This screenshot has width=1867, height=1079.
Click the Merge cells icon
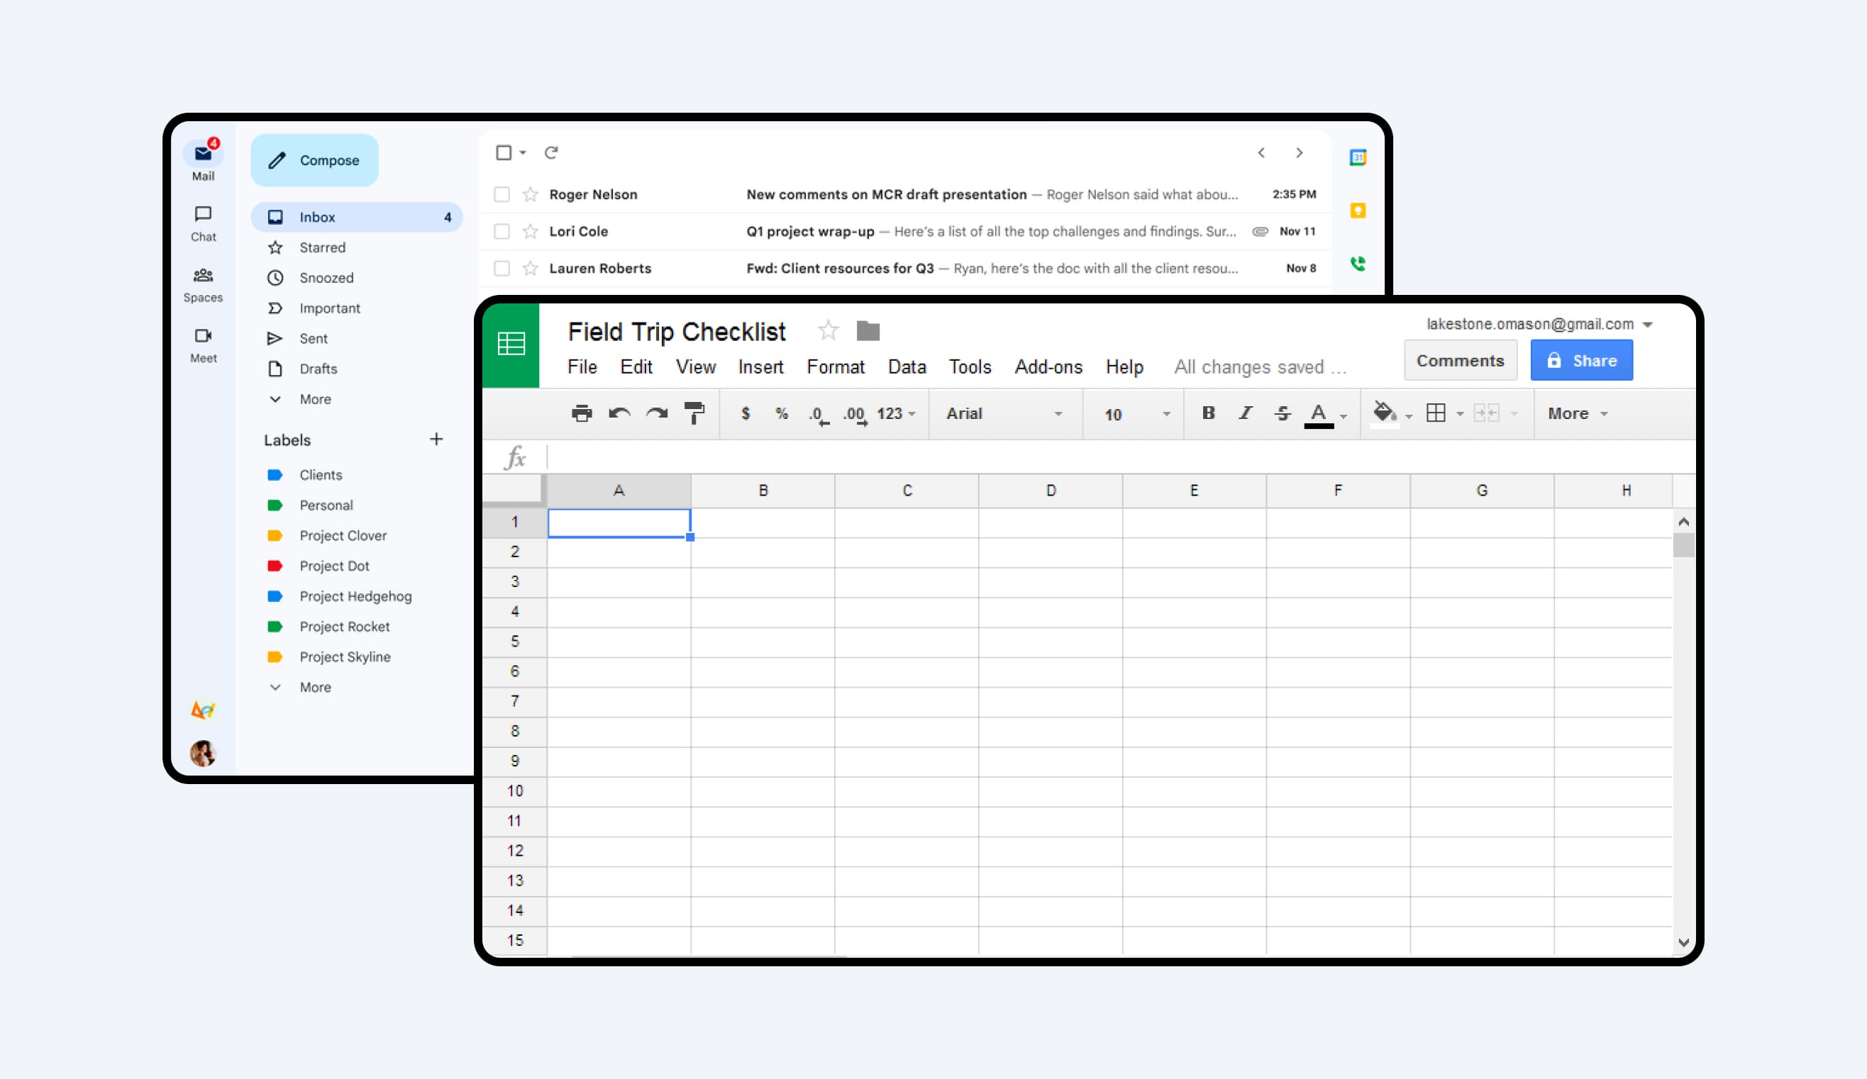point(1486,413)
